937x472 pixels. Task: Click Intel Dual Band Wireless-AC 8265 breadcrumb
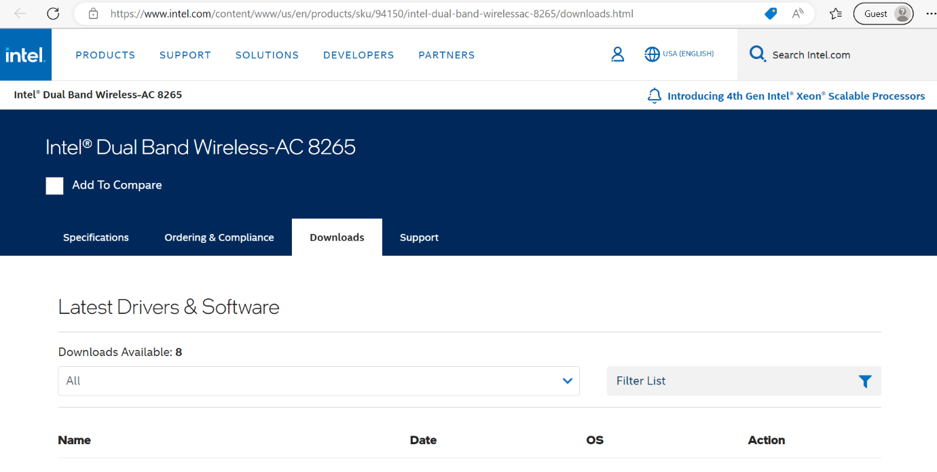98,95
